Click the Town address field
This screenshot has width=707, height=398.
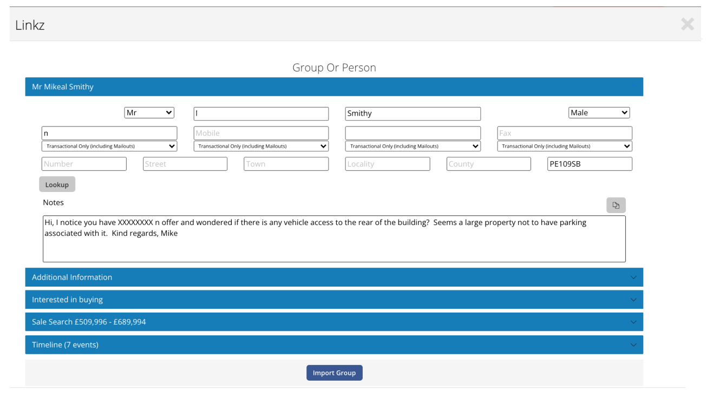[x=286, y=164]
